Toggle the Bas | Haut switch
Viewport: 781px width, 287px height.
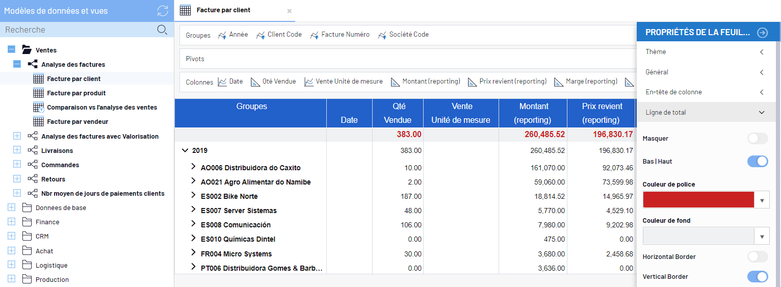click(757, 162)
